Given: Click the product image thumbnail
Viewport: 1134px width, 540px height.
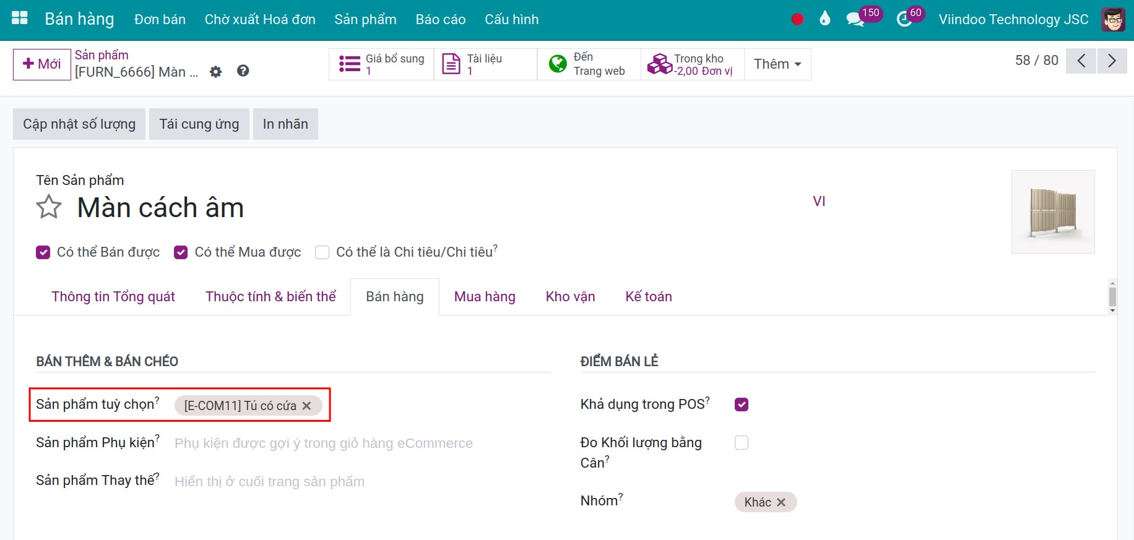Looking at the screenshot, I should coord(1053,212).
